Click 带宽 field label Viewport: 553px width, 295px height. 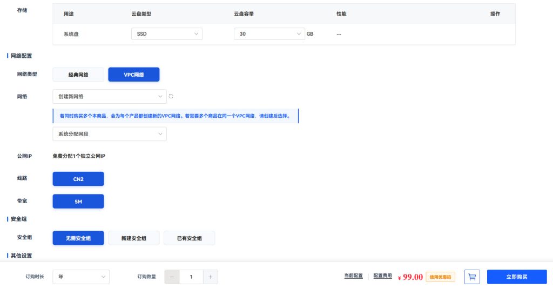point(22,201)
